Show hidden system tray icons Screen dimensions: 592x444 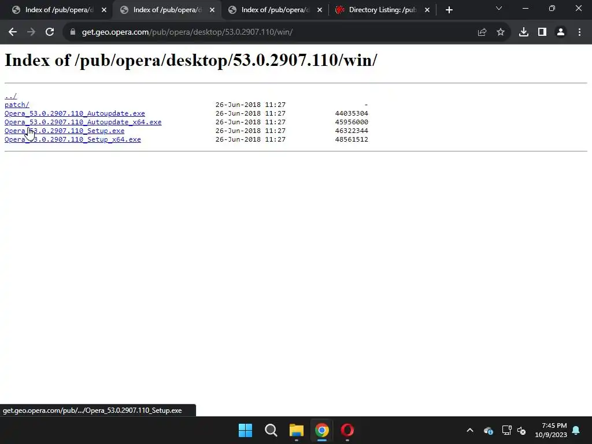469,430
